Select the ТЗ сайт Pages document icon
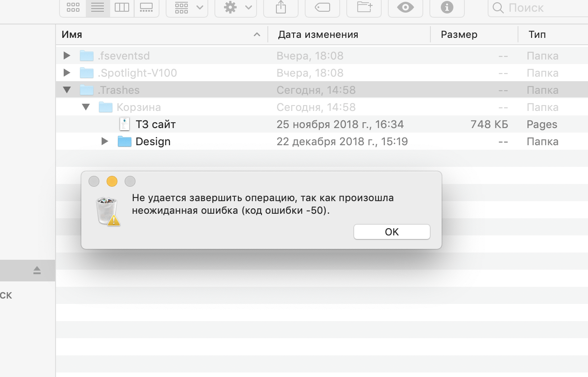Image resolution: width=588 pixels, height=377 pixels. coord(124,124)
